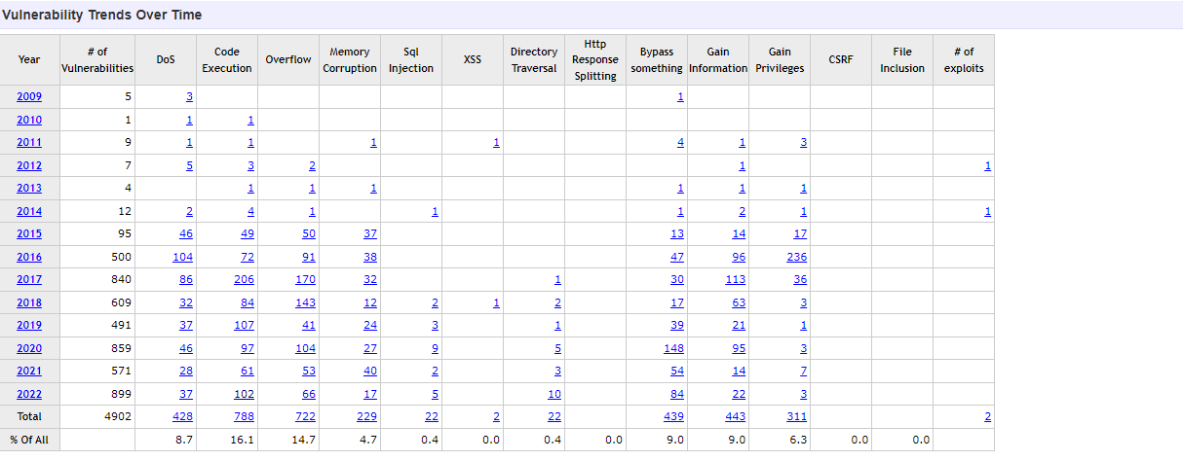Click the 'Vulnerability Trends Over Time' heading

(101, 15)
